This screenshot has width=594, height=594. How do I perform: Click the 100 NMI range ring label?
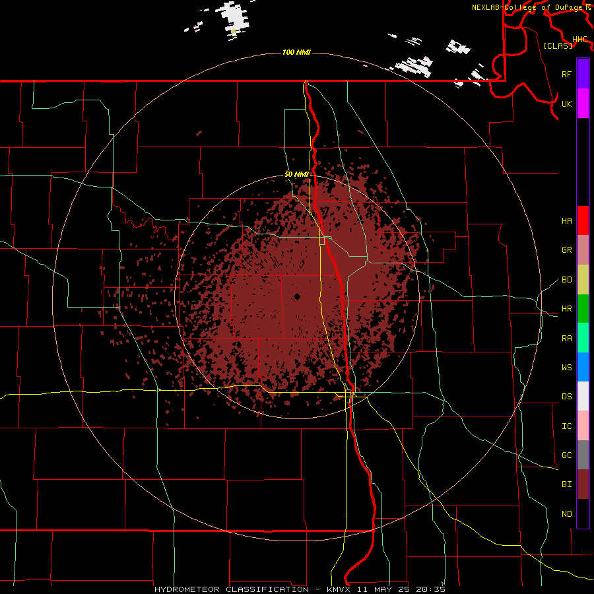[x=296, y=52]
